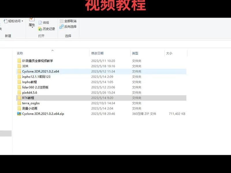Click the 编辑 button
Screen dimensions: 231x173
point(44,22)
